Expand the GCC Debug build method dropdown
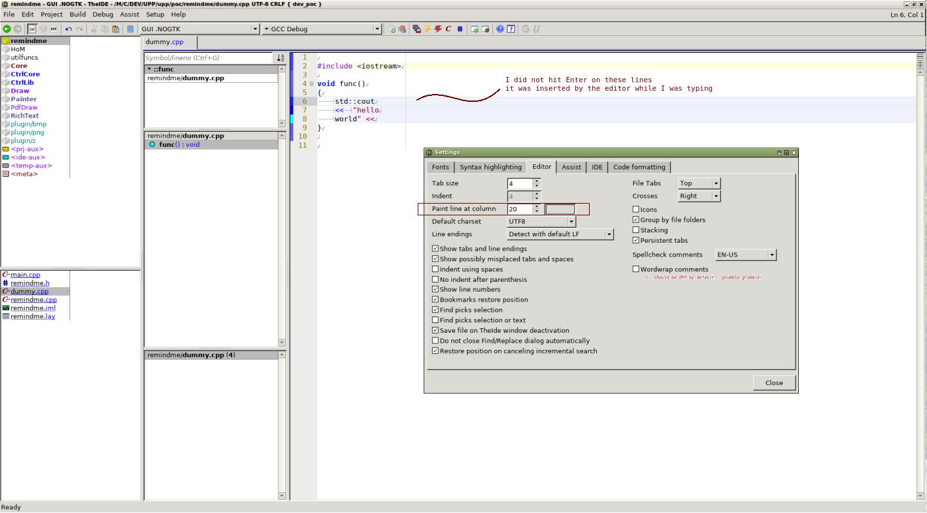927x513 pixels. click(x=377, y=29)
